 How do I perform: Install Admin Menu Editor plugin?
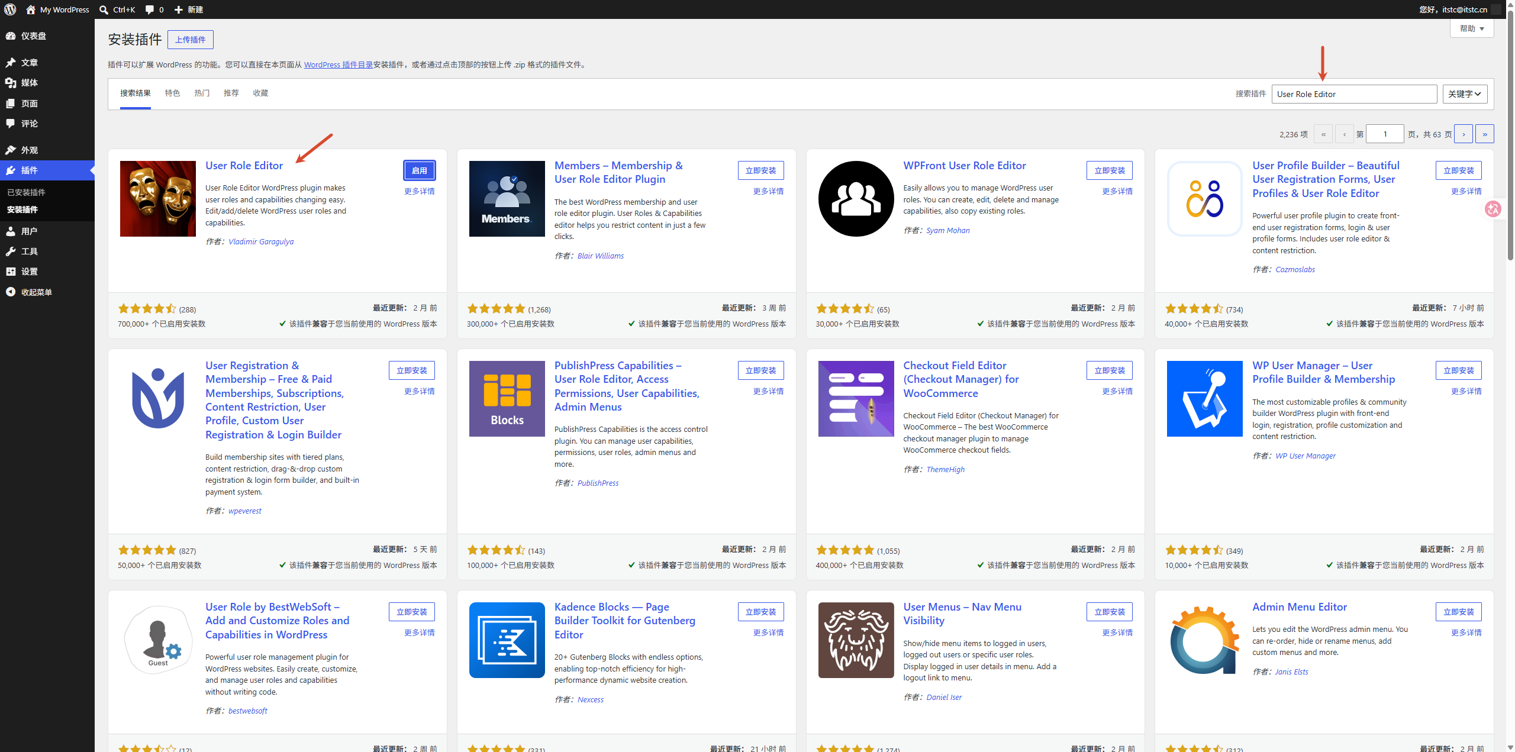pyautogui.click(x=1459, y=612)
